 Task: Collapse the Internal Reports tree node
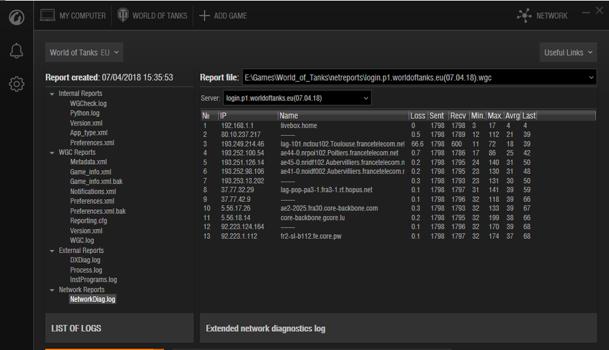[52, 94]
